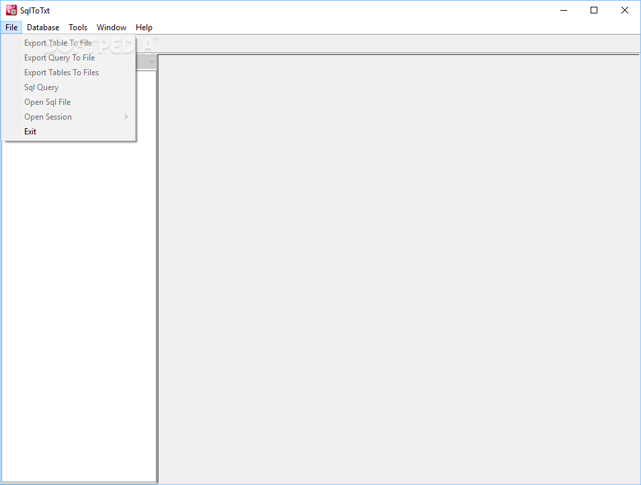The image size is (641, 485).
Task: Open the dropdown arrow above the left panel
Action: point(151,62)
